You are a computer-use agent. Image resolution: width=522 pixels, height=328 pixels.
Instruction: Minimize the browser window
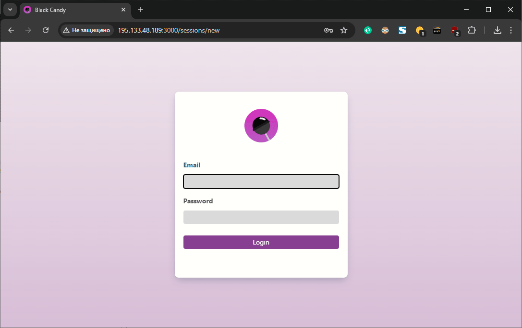pyautogui.click(x=466, y=10)
